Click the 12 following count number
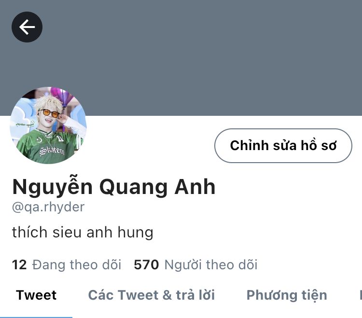The width and height of the screenshot is (362, 318). (19, 265)
